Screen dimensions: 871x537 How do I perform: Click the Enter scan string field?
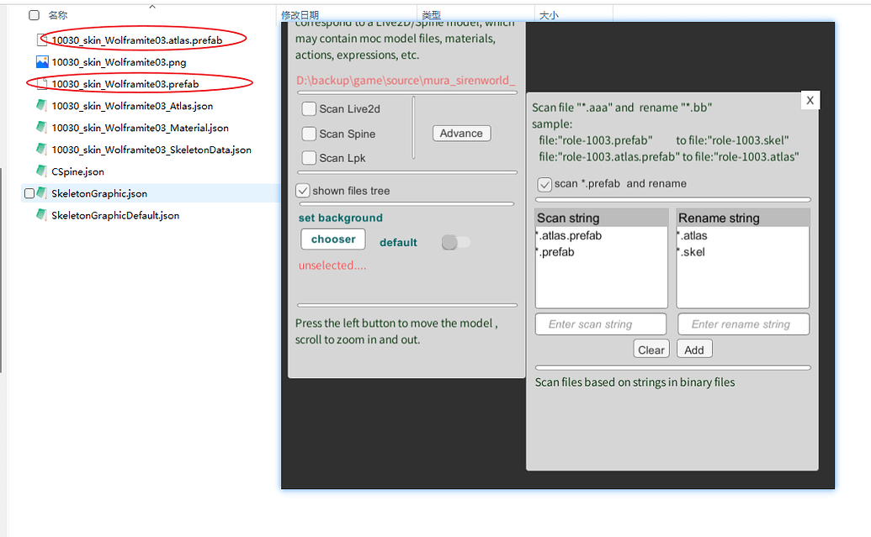pyautogui.click(x=600, y=324)
